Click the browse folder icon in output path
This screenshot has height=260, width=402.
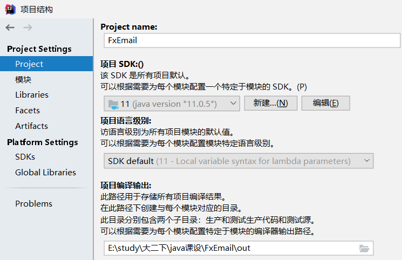pyautogui.click(x=364, y=248)
